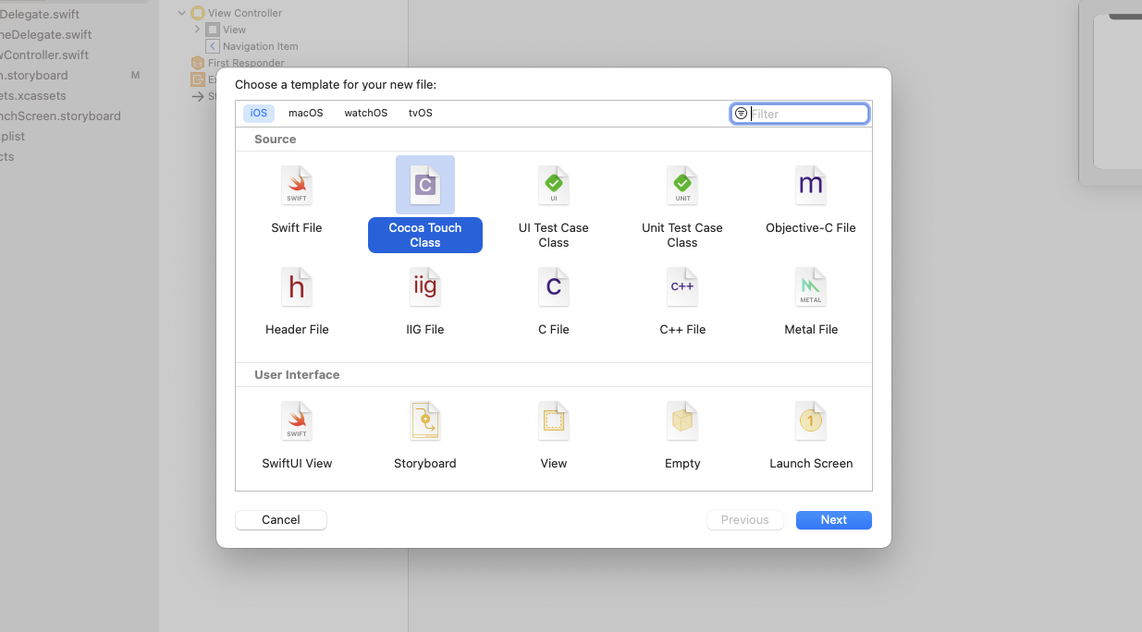This screenshot has width=1142, height=632.
Task: Open the file ending in chScreen.storyboard
Action: pyautogui.click(x=60, y=115)
